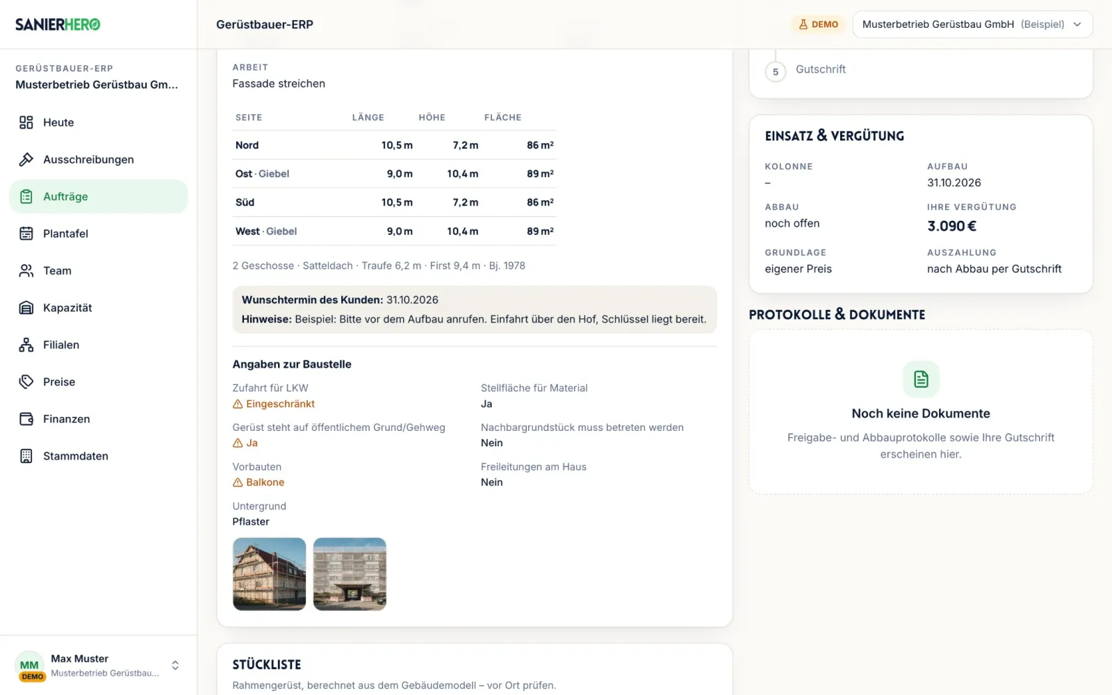Click the Kapazität warehouse icon
This screenshot has height=695, width=1112.
click(26, 308)
